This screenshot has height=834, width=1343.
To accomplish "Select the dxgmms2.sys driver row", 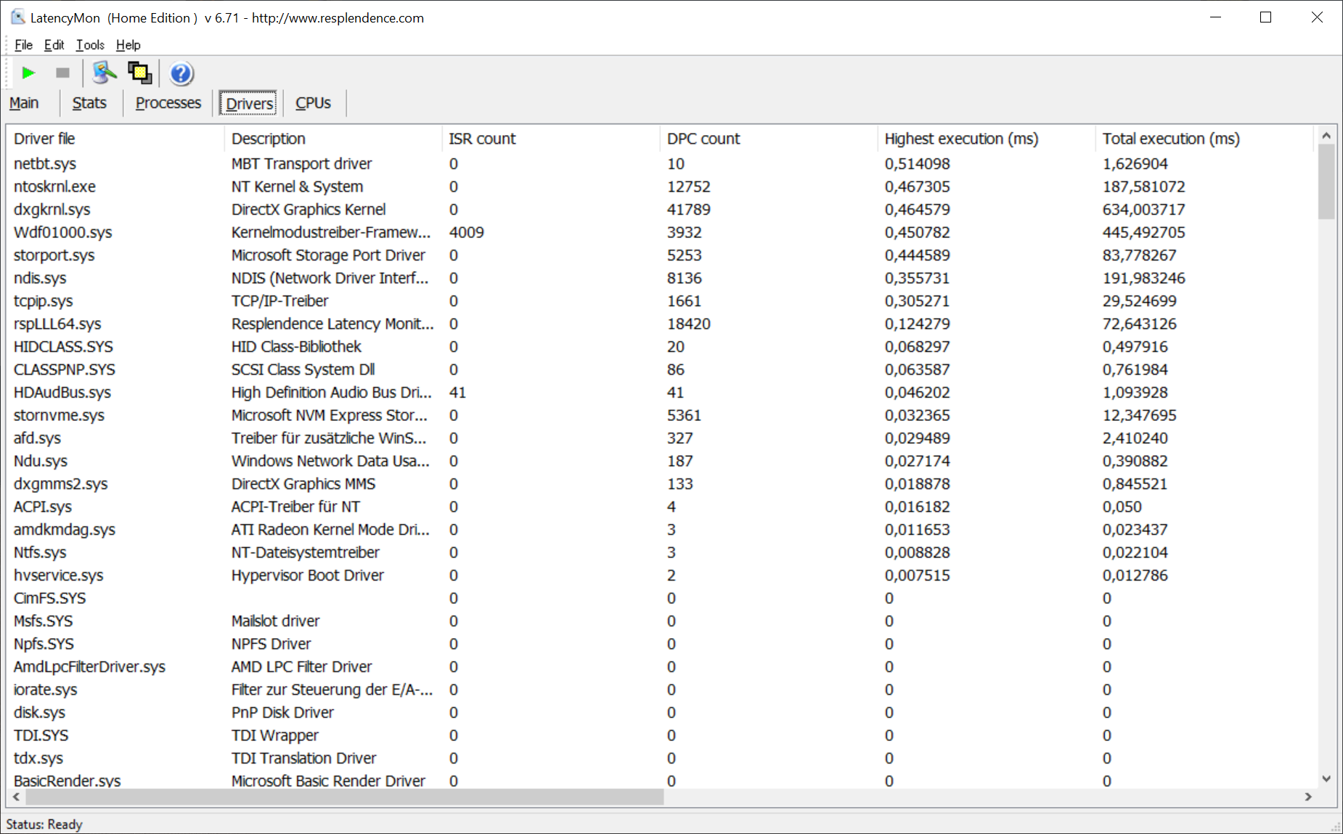I will point(662,484).
